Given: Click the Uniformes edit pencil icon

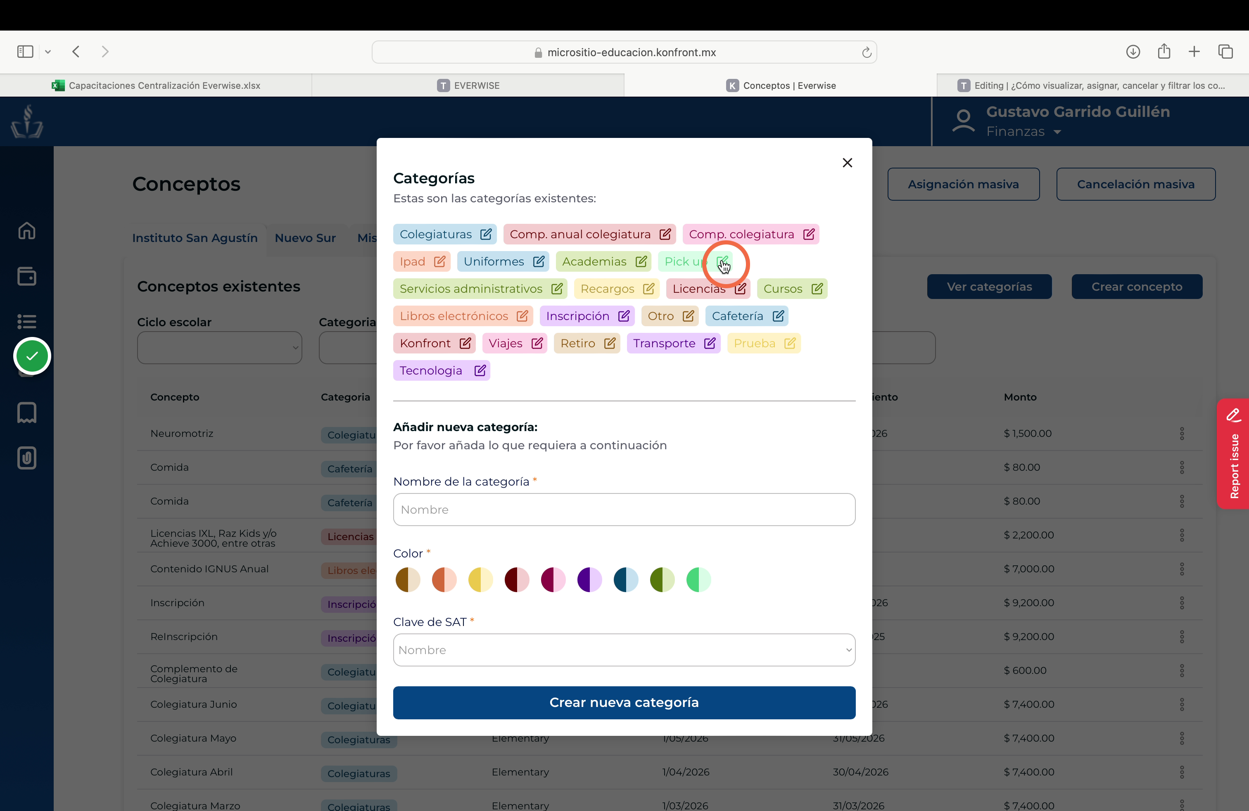Looking at the screenshot, I should coord(539,261).
